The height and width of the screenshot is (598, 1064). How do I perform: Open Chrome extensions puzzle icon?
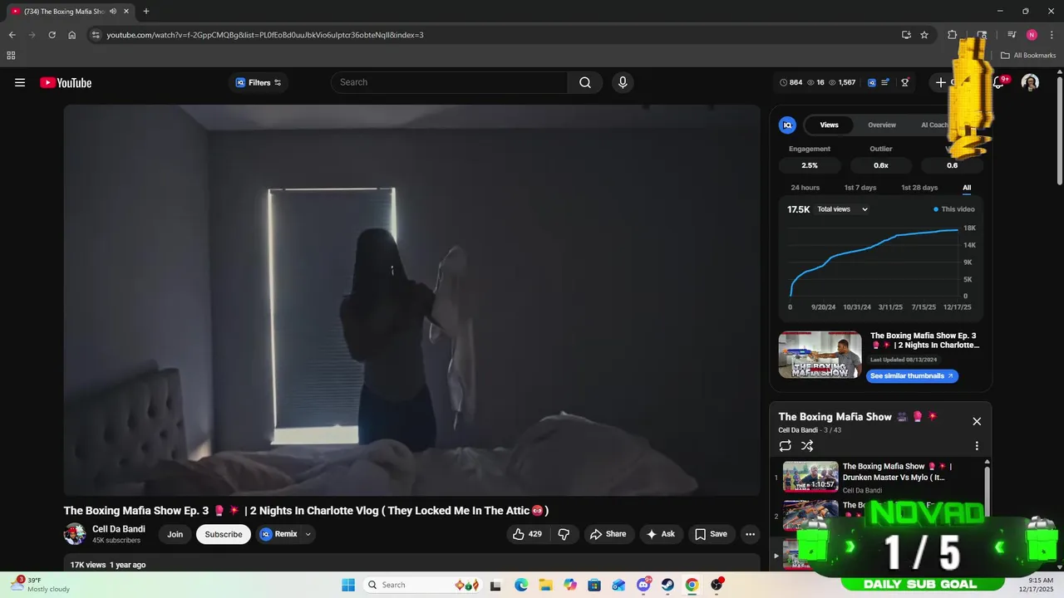tap(953, 35)
